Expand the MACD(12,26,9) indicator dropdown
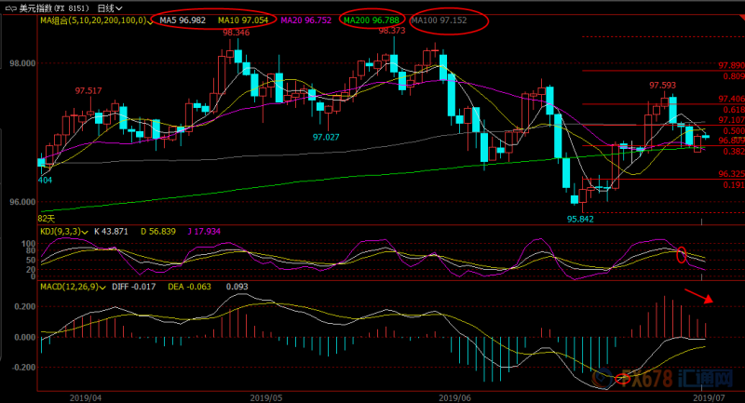The width and height of the screenshot is (745, 403). (x=102, y=288)
